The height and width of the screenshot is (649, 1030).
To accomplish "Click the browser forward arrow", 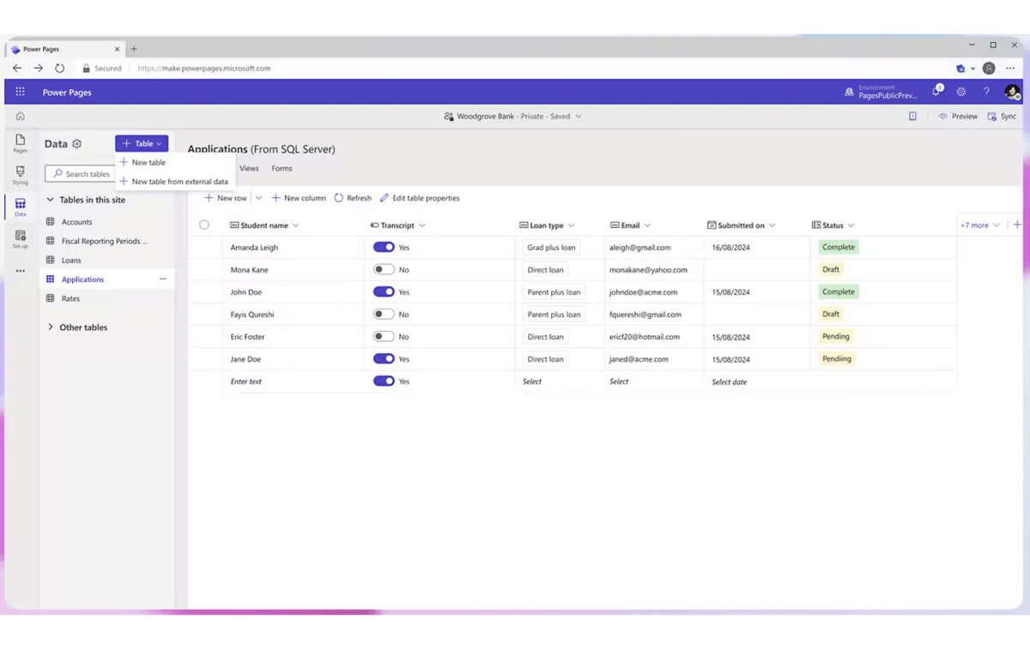I will 38,68.
